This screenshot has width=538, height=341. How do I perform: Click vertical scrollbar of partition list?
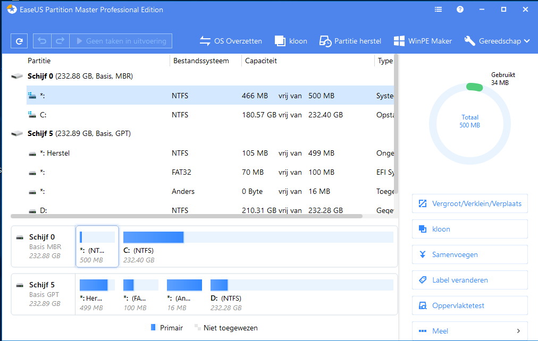(396, 124)
